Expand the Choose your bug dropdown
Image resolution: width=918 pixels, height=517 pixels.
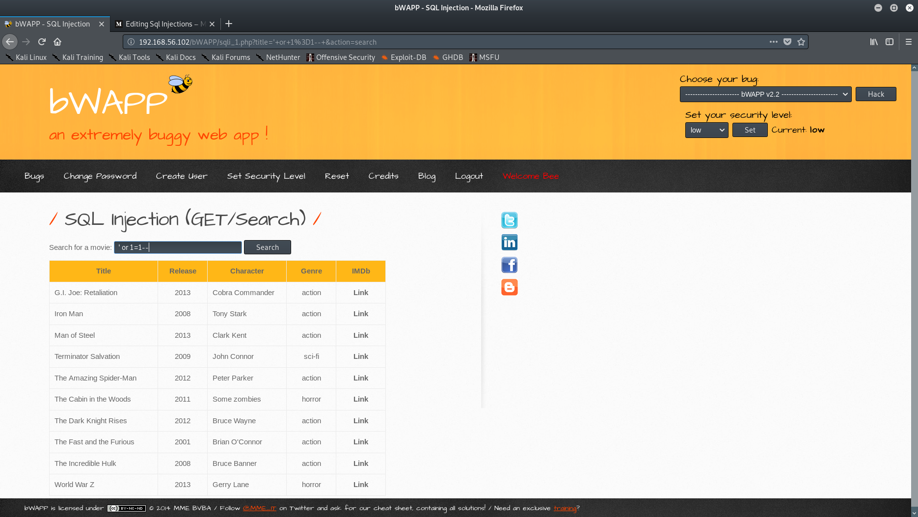coord(765,94)
